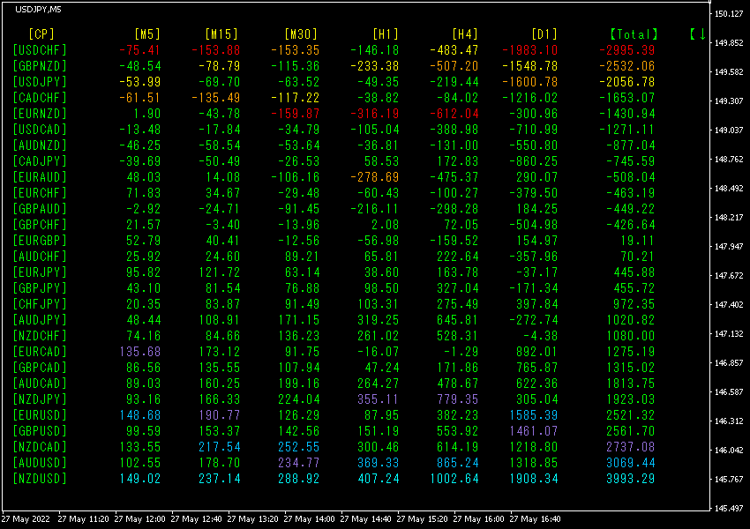Select the [EURJPY] pair label

[40, 272]
